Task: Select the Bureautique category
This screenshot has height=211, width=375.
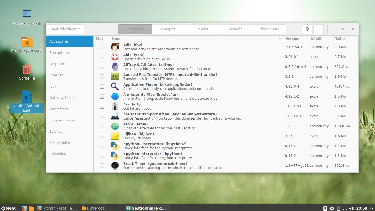Action: tap(69, 52)
